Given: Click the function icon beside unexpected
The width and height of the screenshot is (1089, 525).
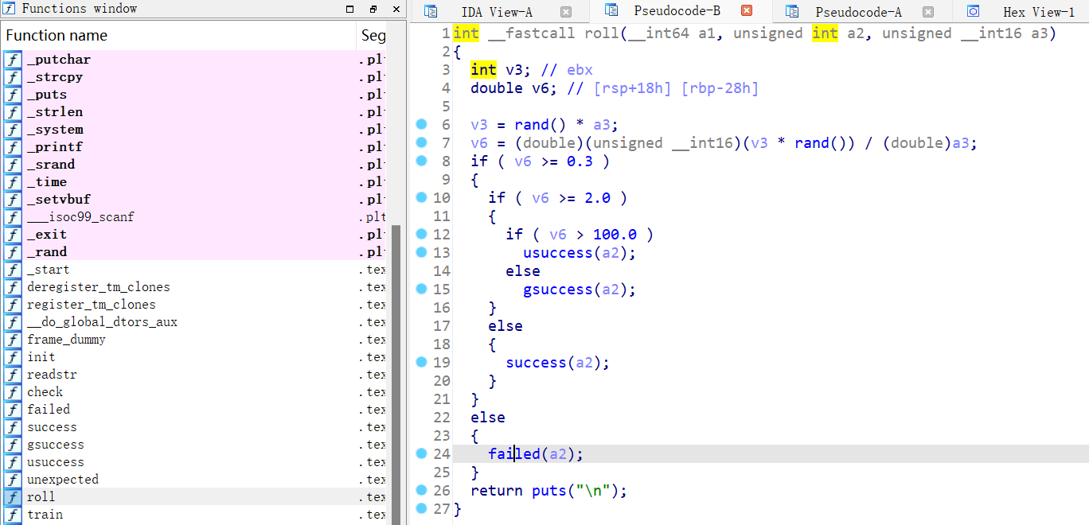Looking at the screenshot, I should click(13, 480).
